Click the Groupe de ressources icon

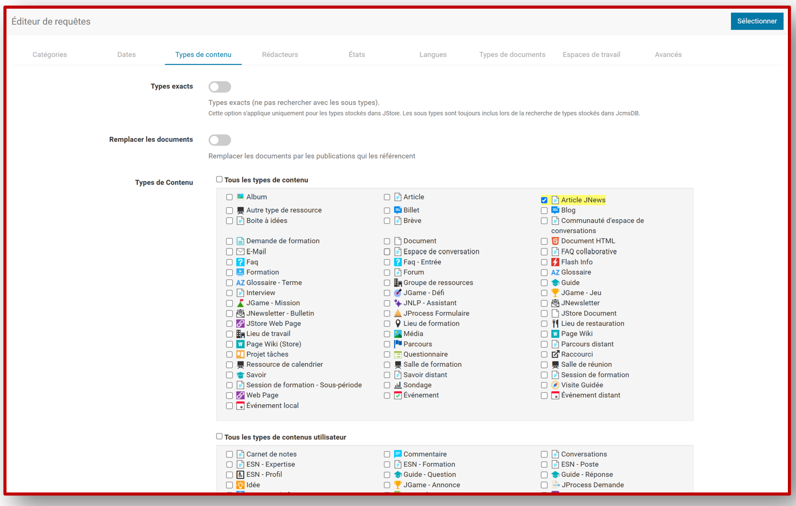[x=398, y=282]
